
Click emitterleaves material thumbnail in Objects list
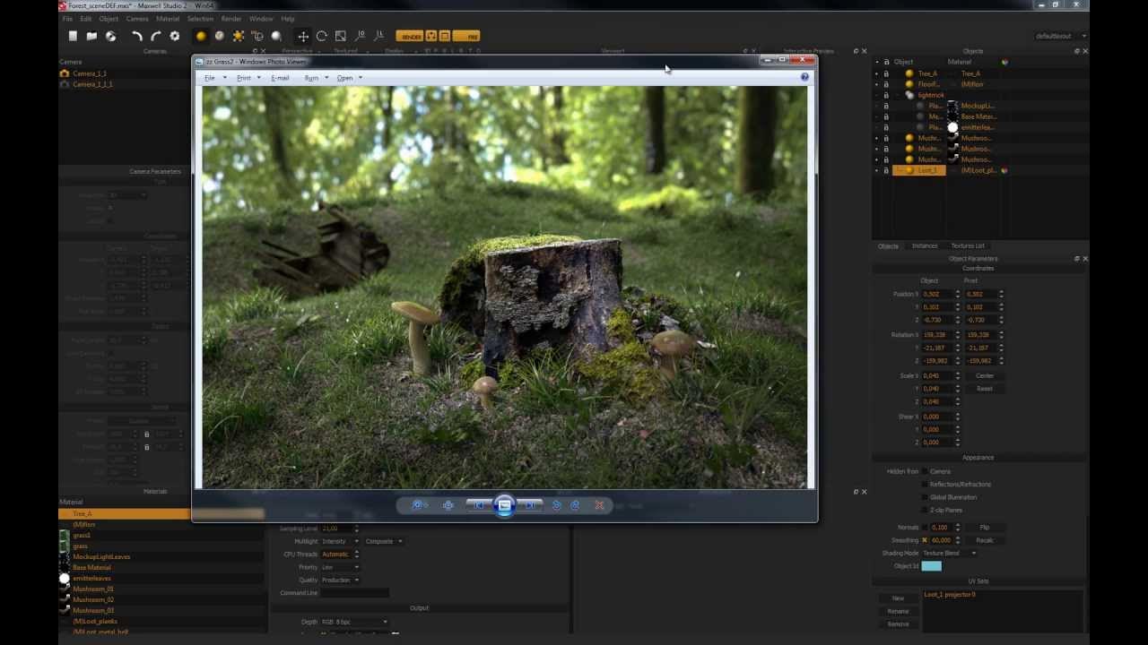952,127
